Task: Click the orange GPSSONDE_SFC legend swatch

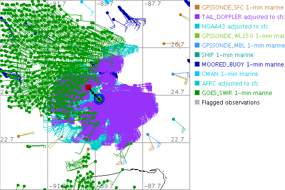Action: 197,7
